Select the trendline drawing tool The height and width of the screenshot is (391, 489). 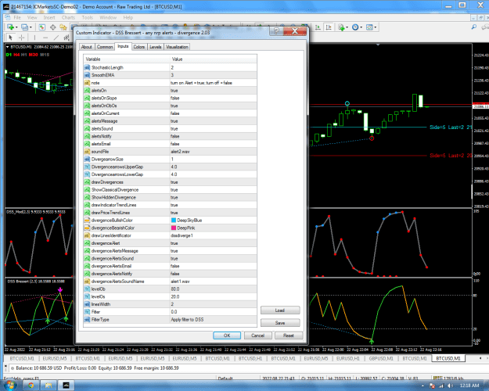point(56,38)
